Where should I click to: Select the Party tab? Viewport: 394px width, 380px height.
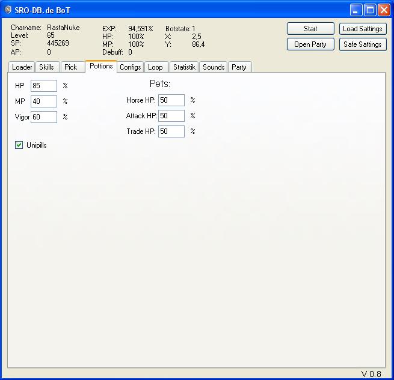[239, 67]
